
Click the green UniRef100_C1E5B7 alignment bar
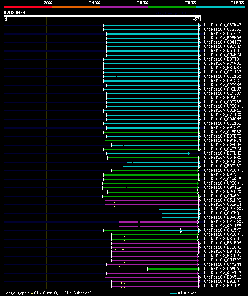[x=152, y=132]
